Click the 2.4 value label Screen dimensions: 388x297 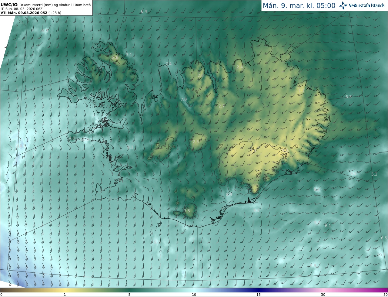click(x=239, y=67)
